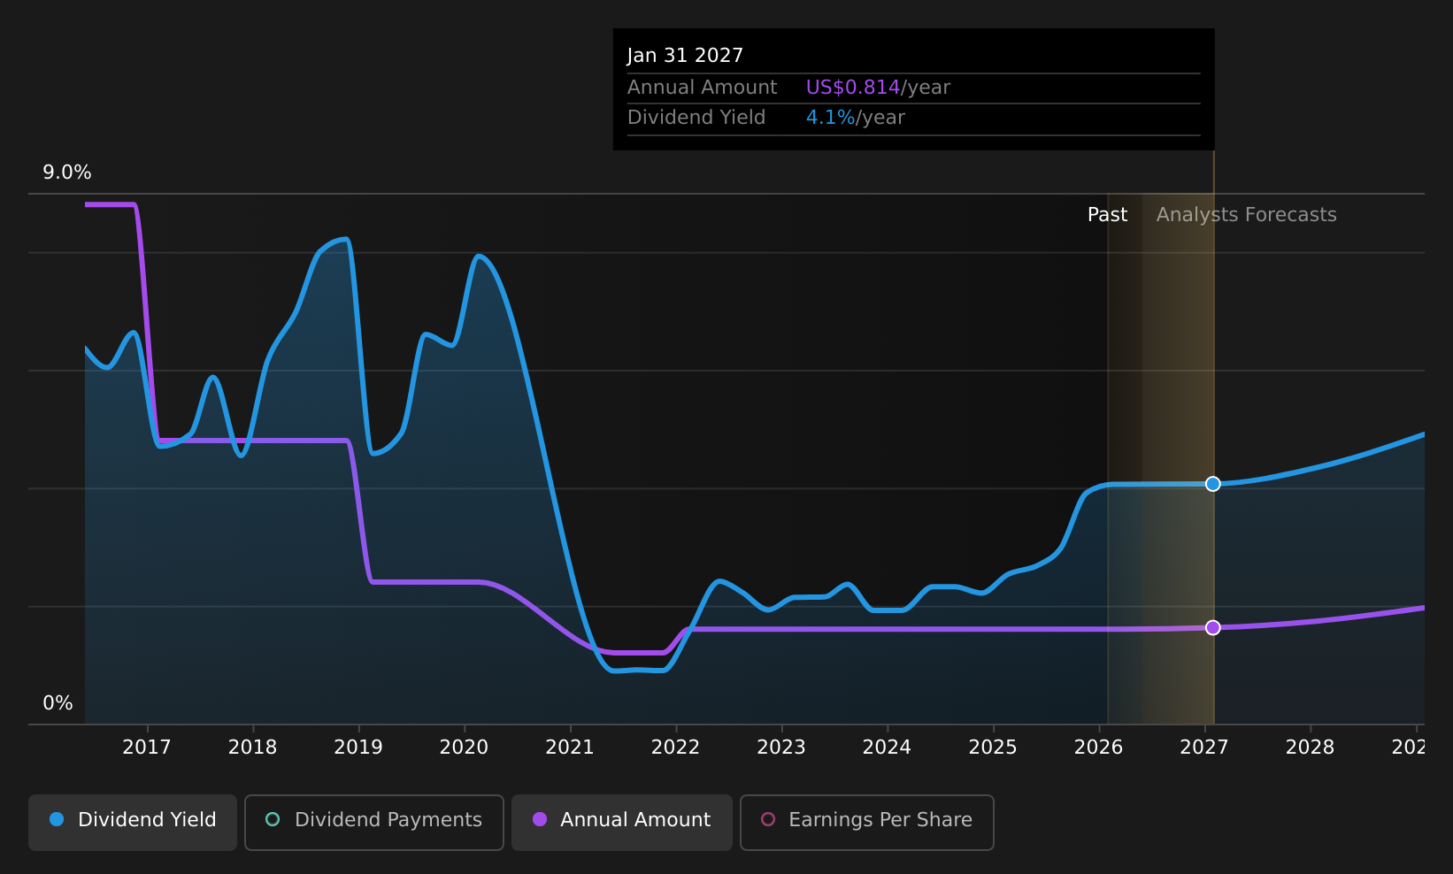Click the 2019 x-axis label

pyautogui.click(x=358, y=747)
